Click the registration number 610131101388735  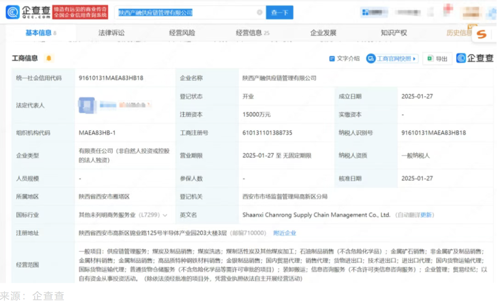pyautogui.click(x=267, y=133)
